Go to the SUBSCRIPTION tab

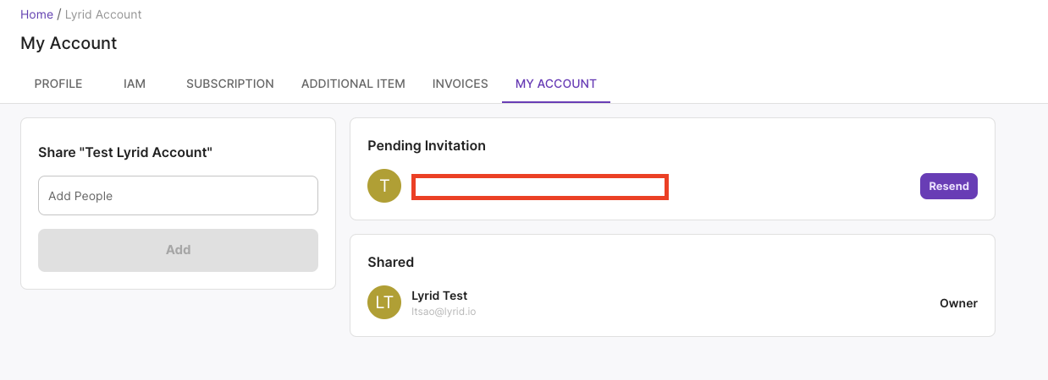tap(230, 84)
